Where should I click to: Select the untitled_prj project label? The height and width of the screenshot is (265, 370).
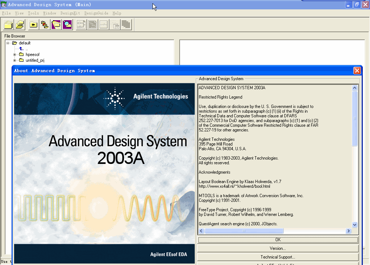[35, 60]
